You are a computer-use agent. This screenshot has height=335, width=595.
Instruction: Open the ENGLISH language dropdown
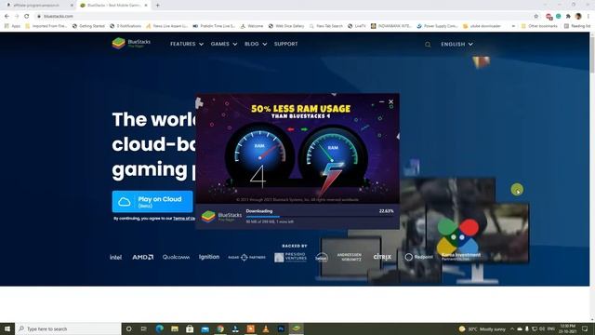(456, 44)
